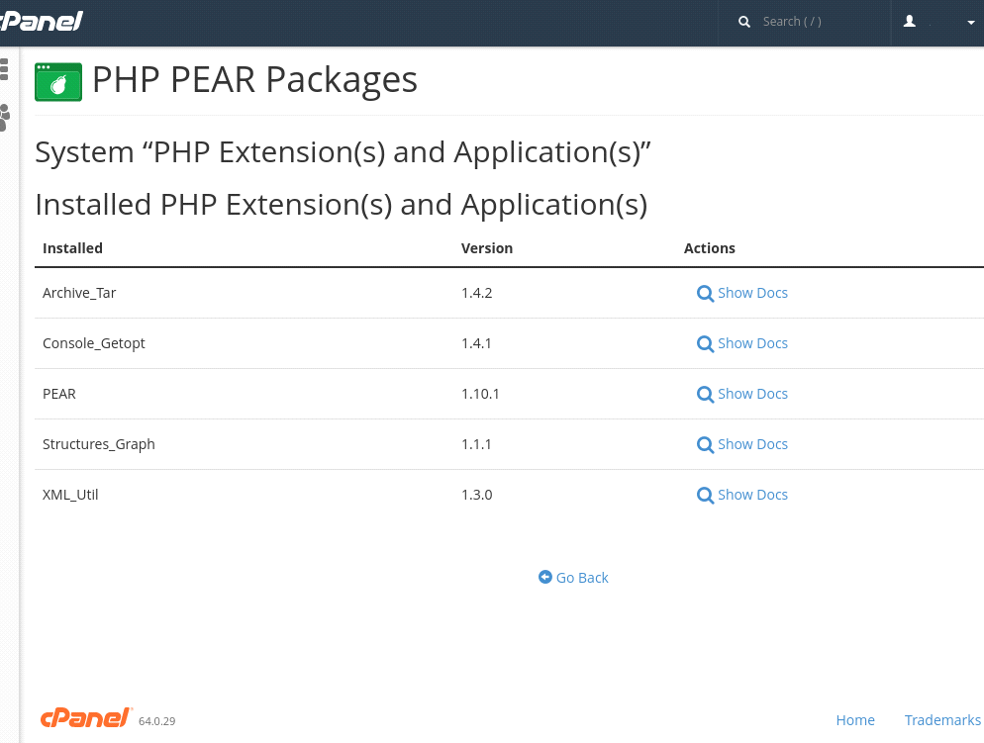
Task: Click version 1.4.2 cell
Action: (477, 293)
